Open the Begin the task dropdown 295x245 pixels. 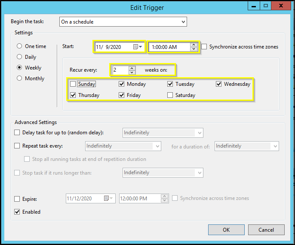(123, 22)
